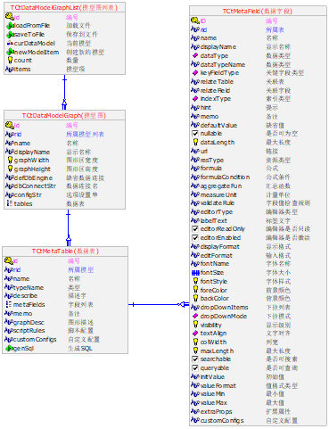The image size is (329, 429).
Task: Toggle the queryable checkbox
Action: click(195, 368)
